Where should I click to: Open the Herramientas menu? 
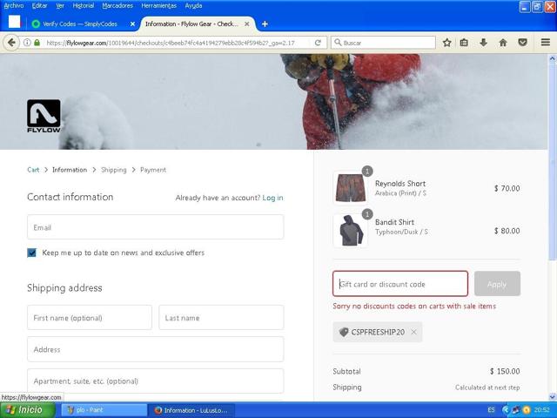click(x=158, y=6)
